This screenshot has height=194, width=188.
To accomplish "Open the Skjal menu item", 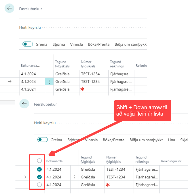I will pyautogui.click(x=184, y=140).
